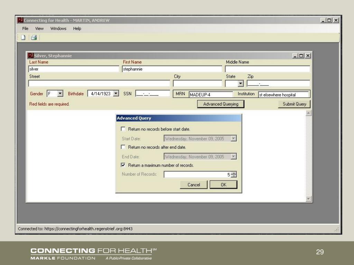The height and width of the screenshot is (265, 354).
Task: Maximize the Silver, Stephannie child window
Action: tap(301, 56)
